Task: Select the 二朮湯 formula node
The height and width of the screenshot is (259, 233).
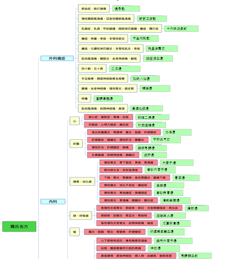Action: pos(124,69)
